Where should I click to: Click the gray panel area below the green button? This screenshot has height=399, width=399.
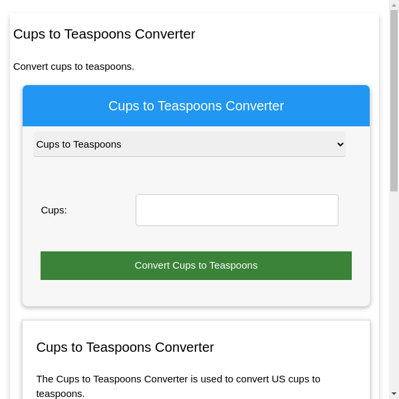tap(196, 293)
